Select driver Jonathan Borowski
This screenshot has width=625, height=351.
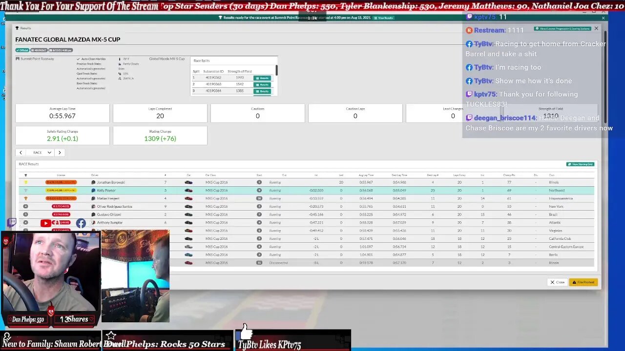tap(111, 182)
